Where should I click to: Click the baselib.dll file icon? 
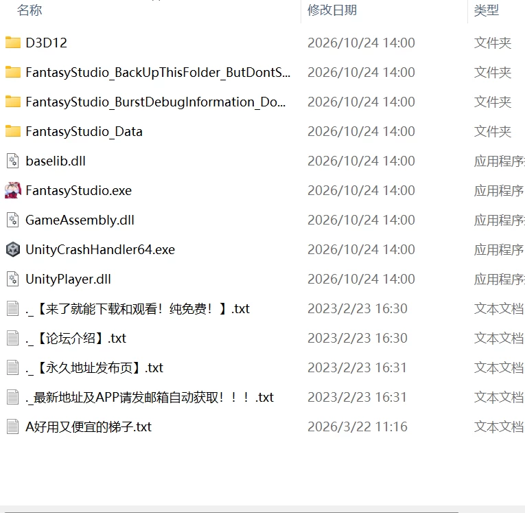click(x=13, y=161)
